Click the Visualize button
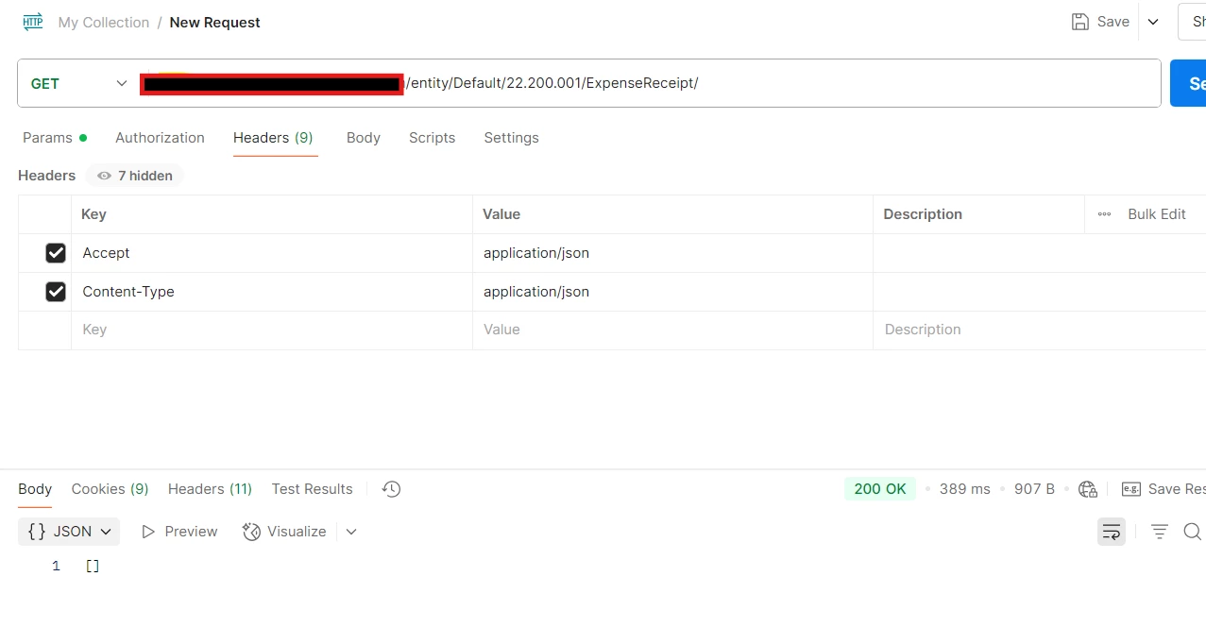 point(284,532)
